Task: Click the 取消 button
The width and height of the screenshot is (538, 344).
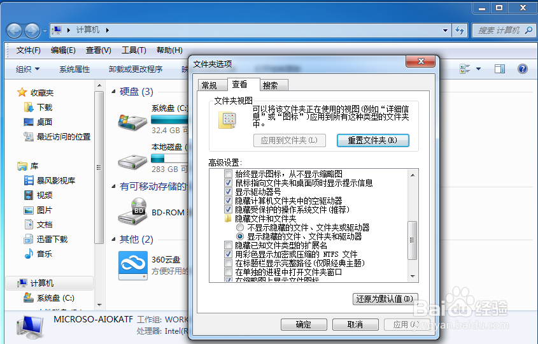Action: coord(355,324)
